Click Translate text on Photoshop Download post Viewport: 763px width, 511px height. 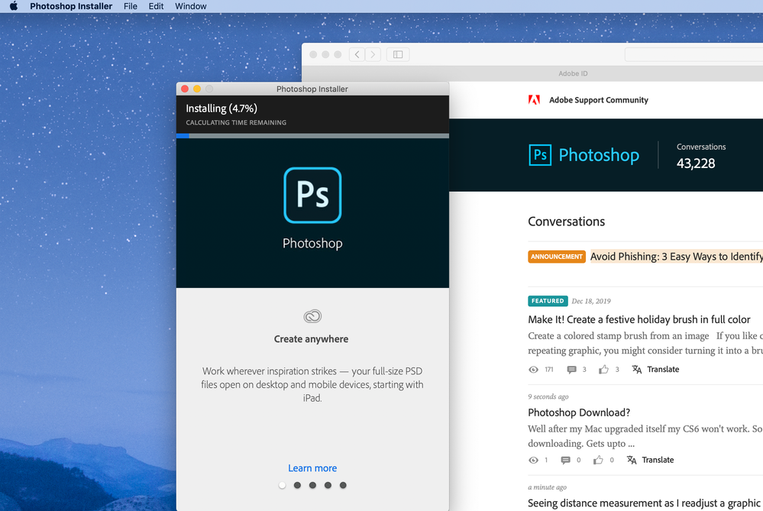coord(658,460)
